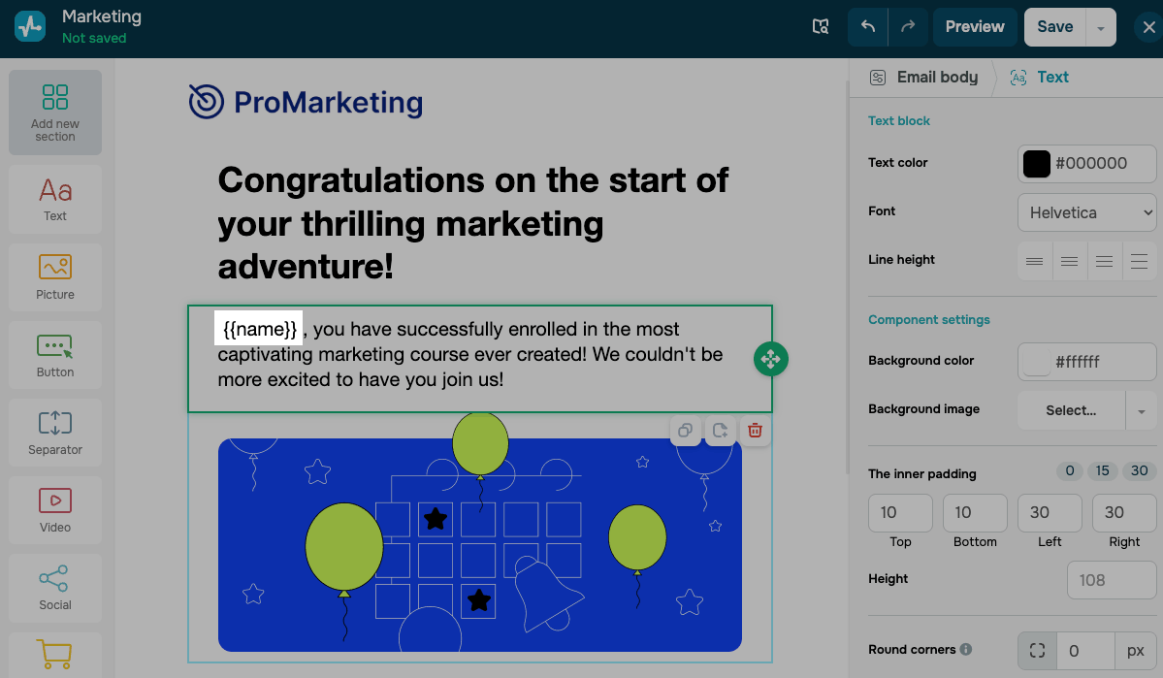Go to Email body breadcrumb tab
Image resolution: width=1163 pixels, height=678 pixels.
[924, 78]
